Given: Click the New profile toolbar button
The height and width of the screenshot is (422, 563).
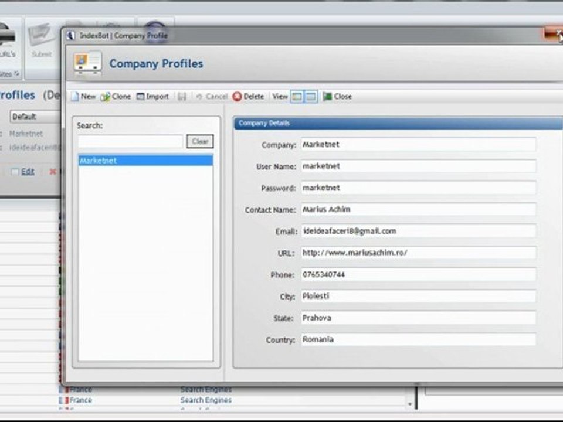Looking at the screenshot, I should (x=84, y=97).
